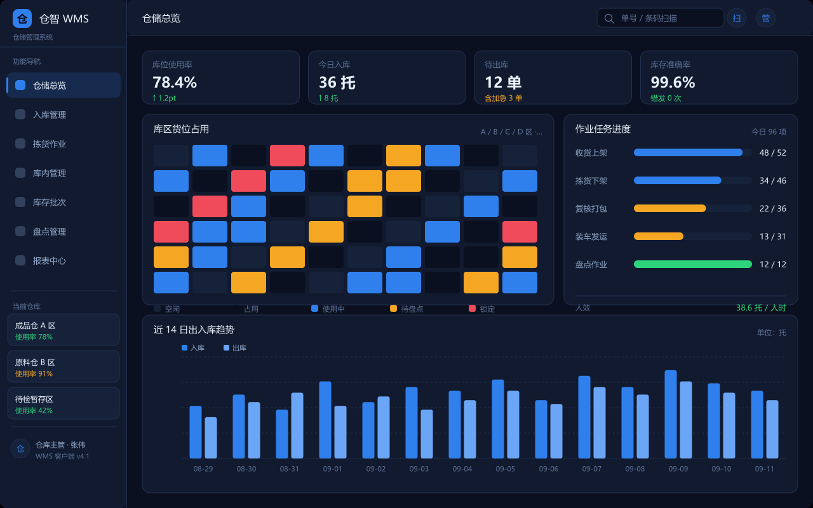Click the 拣货作业 nav square icon
Screen dimensions: 813x508
(20, 144)
